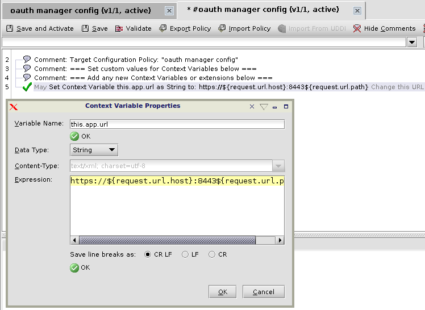Confirm the dialog with the OK button
This screenshot has width=425, height=310.
223,292
